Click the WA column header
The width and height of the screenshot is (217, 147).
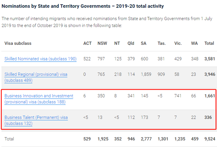click(194, 43)
